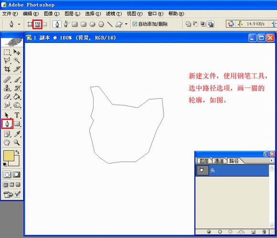
Task: Switch to Quick Mask mode
Action: point(16,175)
